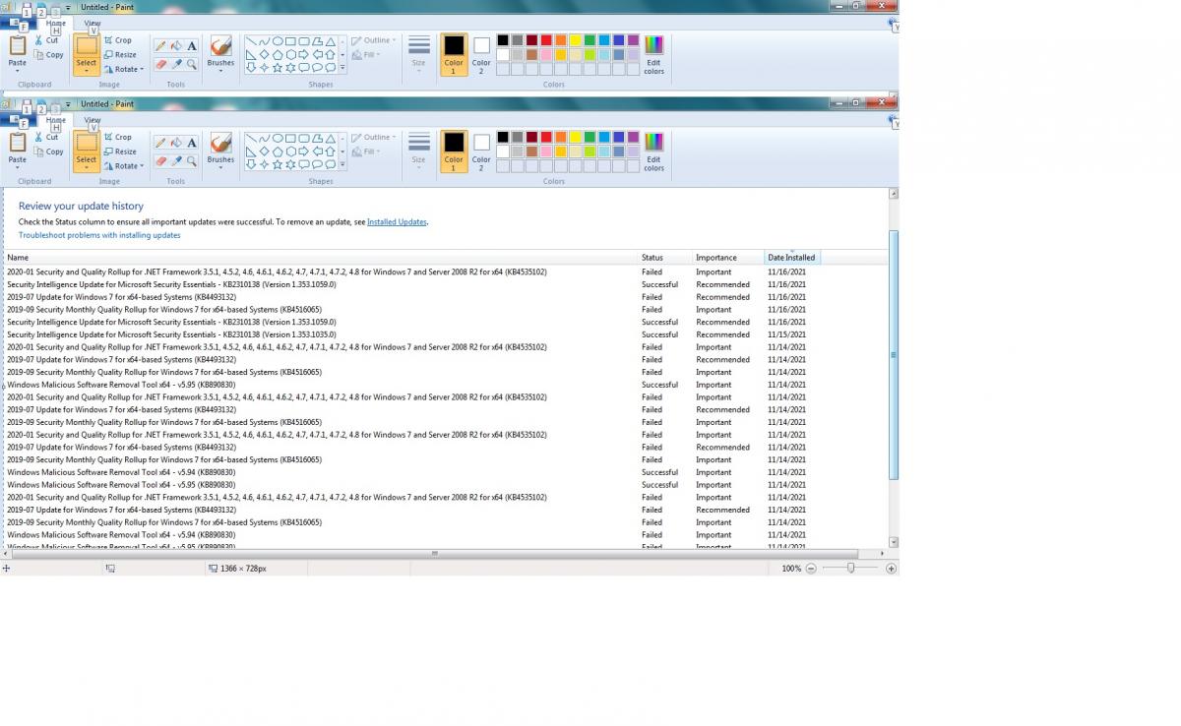The height and width of the screenshot is (726, 1181).
Task: Open the Brushes dropdown in front Paint window
Action: 220,167
